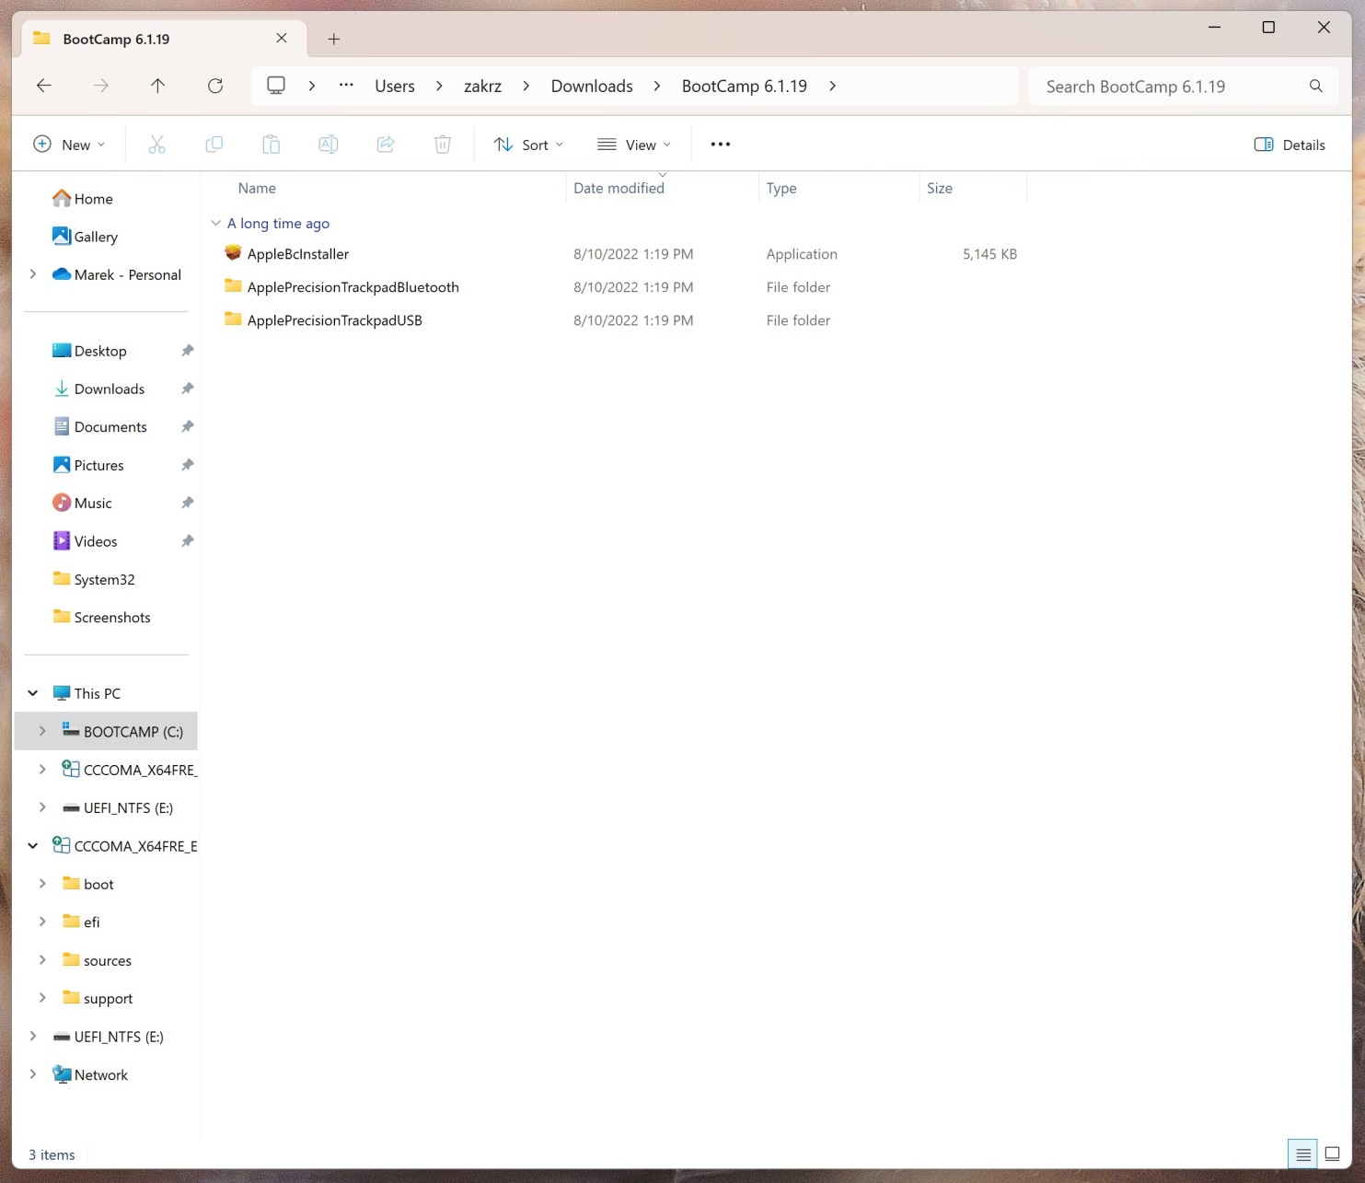Unpin Music pin icon
The height and width of the screenshot is (1183, 1365).
point(188,503)
